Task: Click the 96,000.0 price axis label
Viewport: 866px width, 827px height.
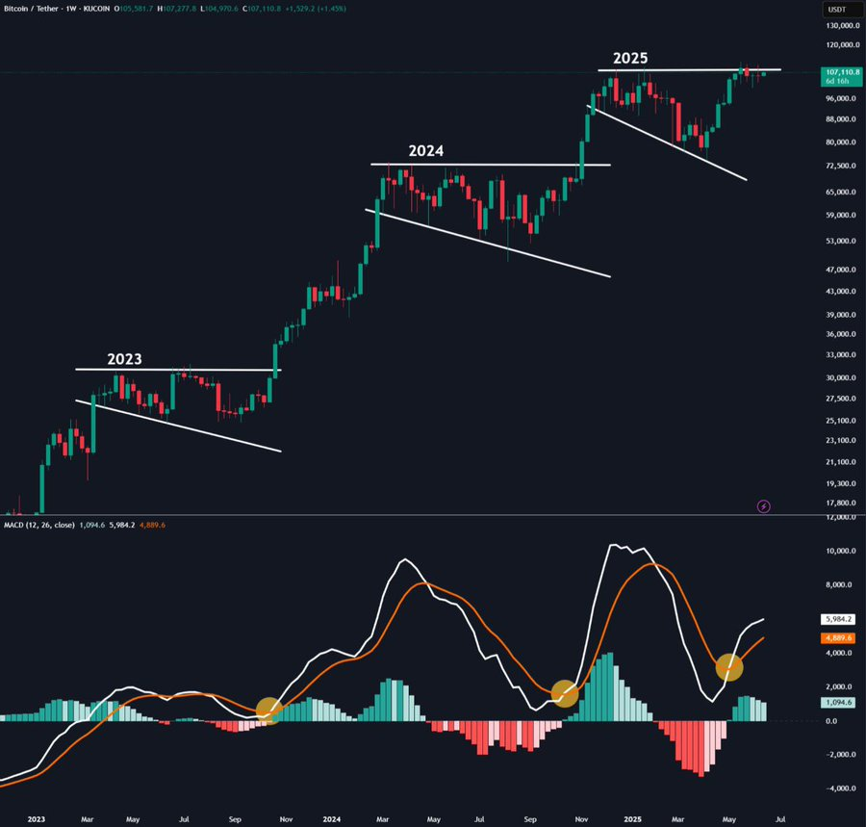Action: point(841,98)
